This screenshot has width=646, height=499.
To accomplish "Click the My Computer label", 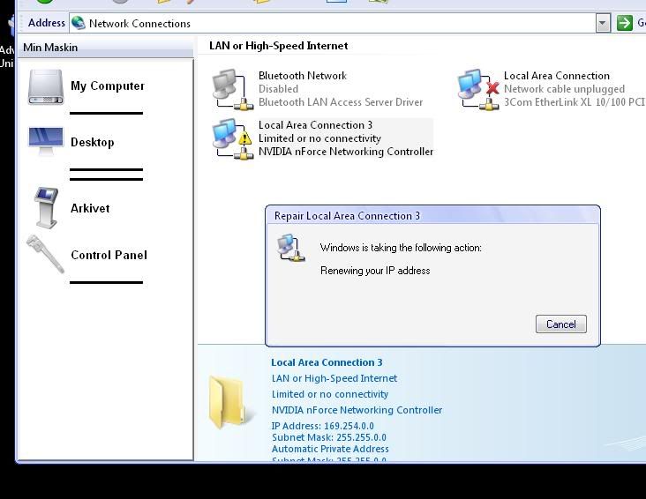I will [x=108, y=86].
